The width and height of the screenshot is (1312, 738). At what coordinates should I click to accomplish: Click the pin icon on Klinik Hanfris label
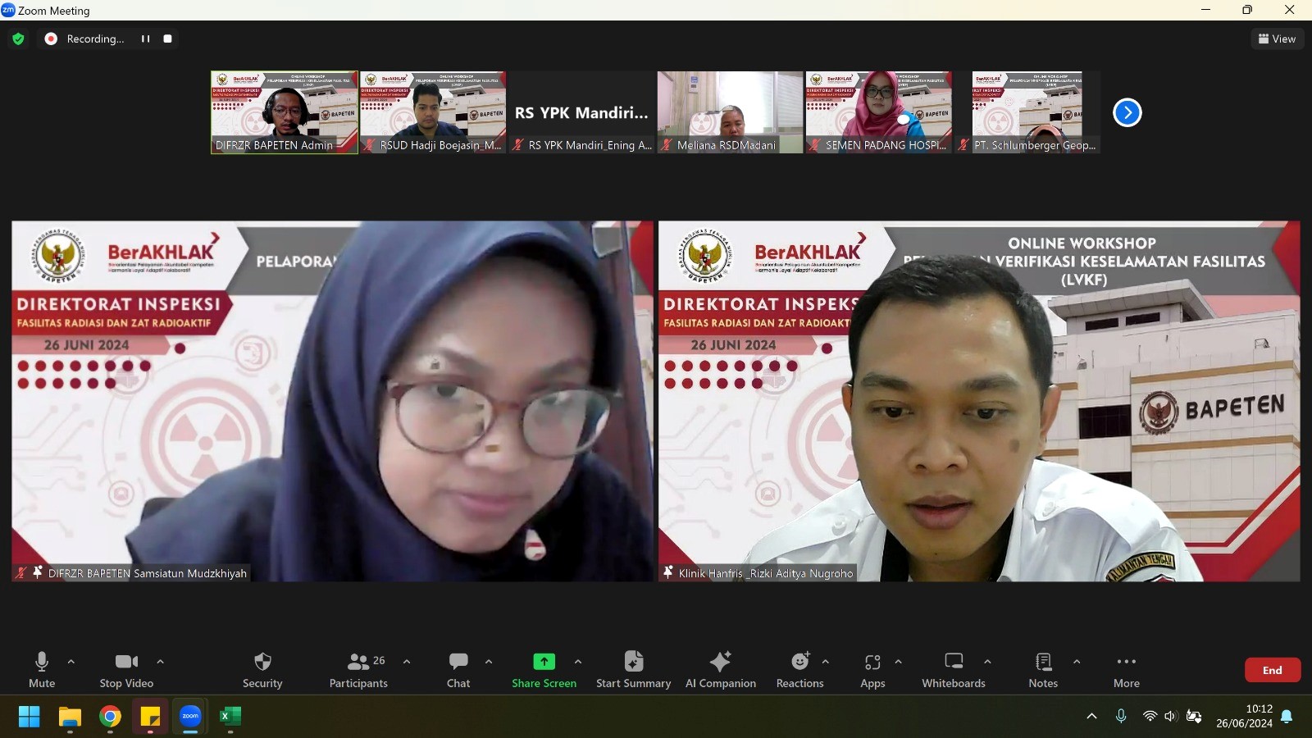pyautogui.click(x=667, y=572)
